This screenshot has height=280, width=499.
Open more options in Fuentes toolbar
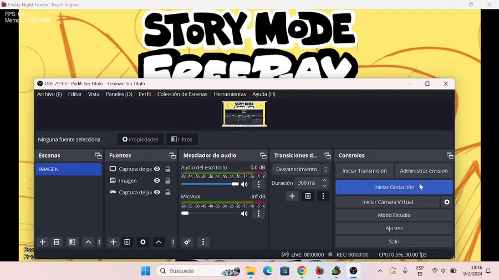[x=173, y=242]
